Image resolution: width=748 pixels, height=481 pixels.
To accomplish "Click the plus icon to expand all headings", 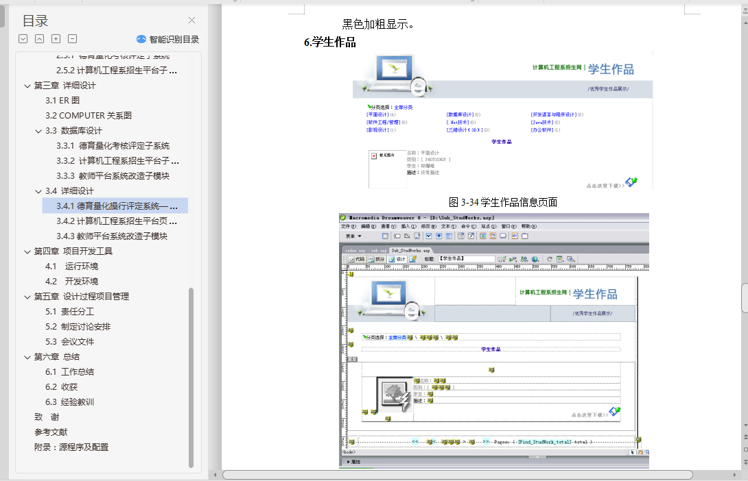I will pos(56,39).
